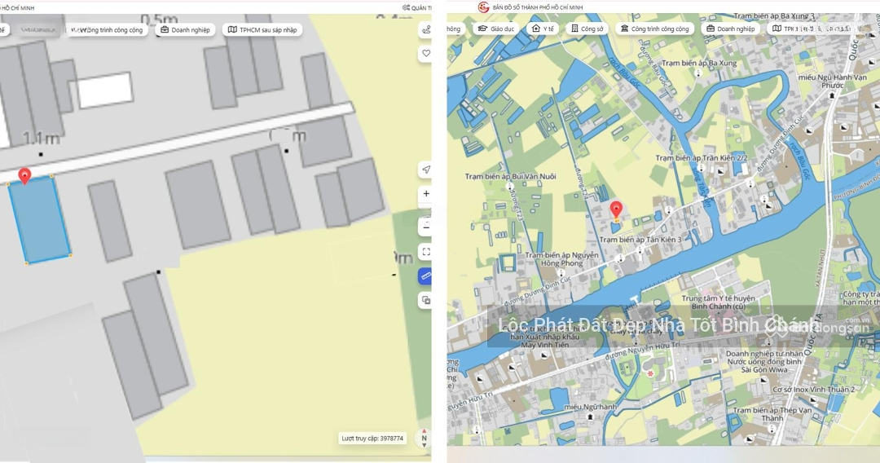Toggle the blue ruler measurement tool
Image resolution: width=880 pixels, height=463 pixels.
(425, 276)
